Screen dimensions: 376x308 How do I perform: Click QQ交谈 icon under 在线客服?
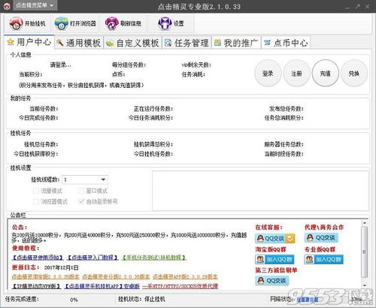pos(275,238)
